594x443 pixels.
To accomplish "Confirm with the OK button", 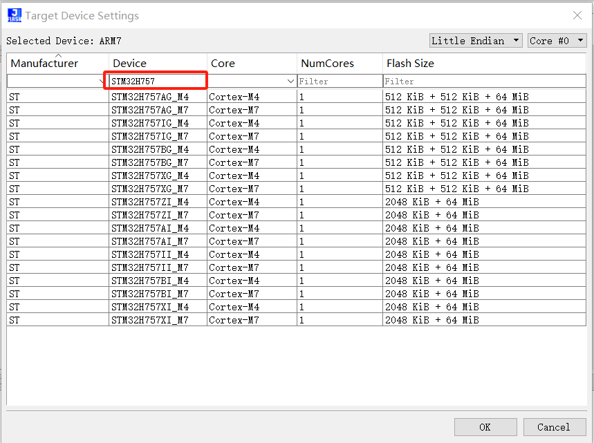I will [485, 427].
